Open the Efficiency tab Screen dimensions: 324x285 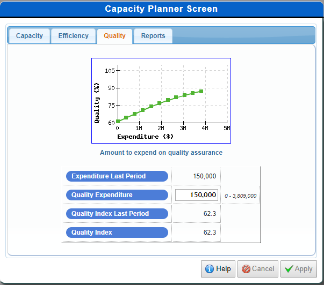click(73, 36)
